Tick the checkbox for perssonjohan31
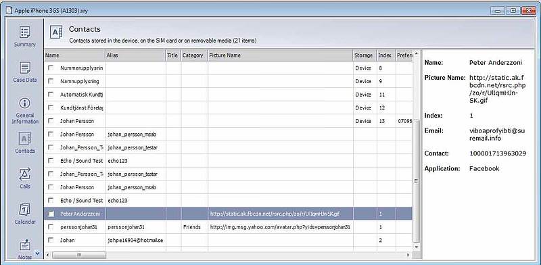The height and width of the screenshot is (265, 541). pos(51,227)
